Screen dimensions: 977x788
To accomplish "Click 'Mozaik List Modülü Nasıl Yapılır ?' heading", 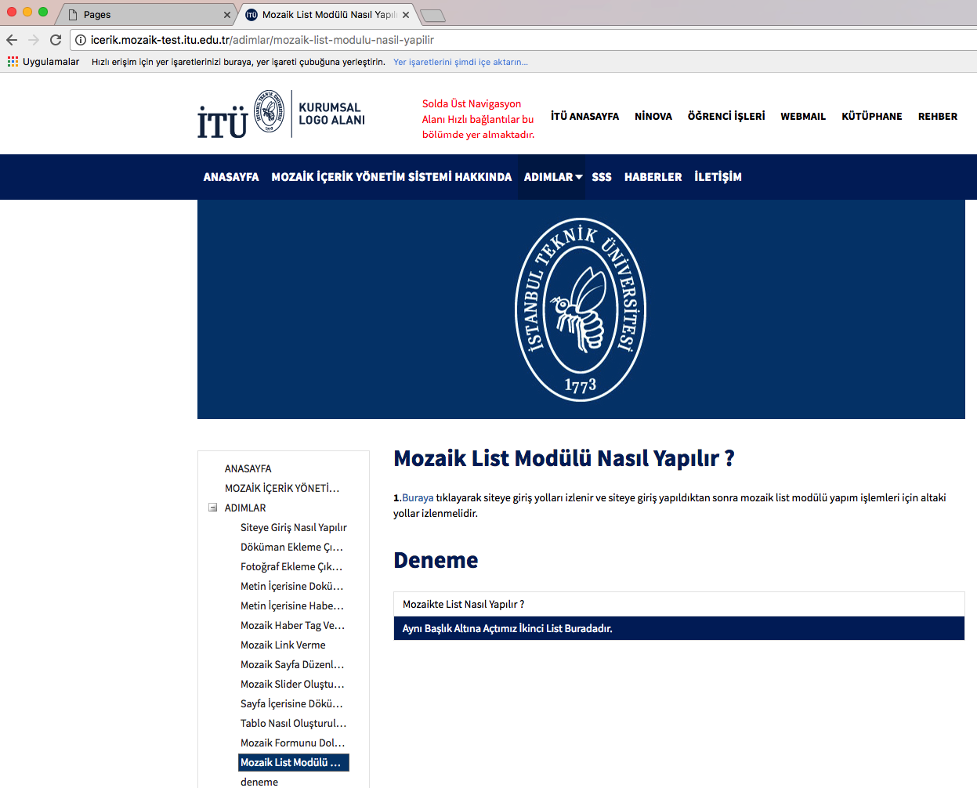I will point(564,458).
